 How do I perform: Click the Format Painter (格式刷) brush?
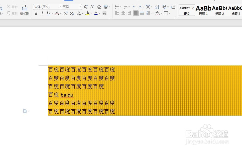tap(25, 10)
